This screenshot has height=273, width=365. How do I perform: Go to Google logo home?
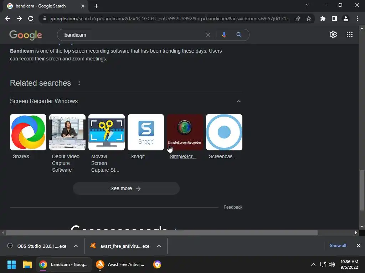(x=26, y=35)
